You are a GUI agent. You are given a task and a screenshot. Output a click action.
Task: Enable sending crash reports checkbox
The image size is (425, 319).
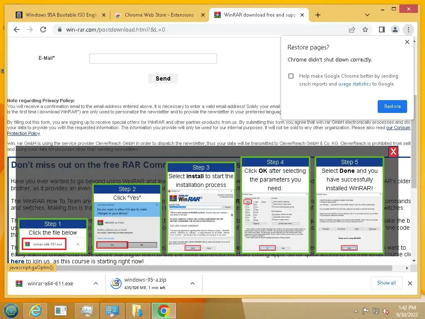coord(291,76)
